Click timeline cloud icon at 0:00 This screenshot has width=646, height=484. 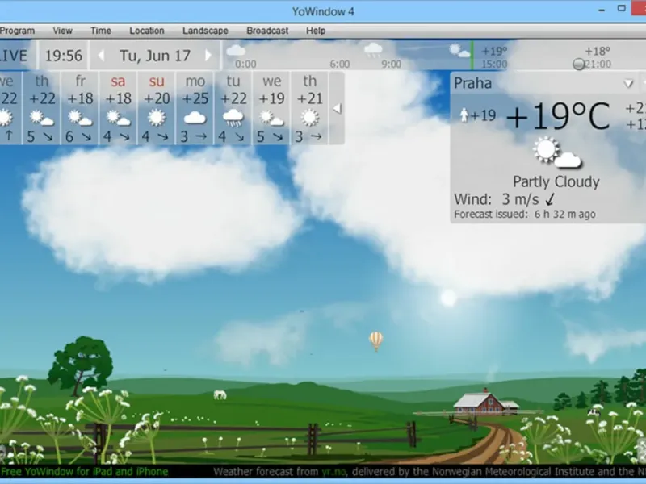point(236,51)
